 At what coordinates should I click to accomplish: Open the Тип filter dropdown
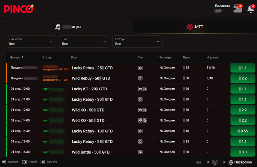[84, 42]
